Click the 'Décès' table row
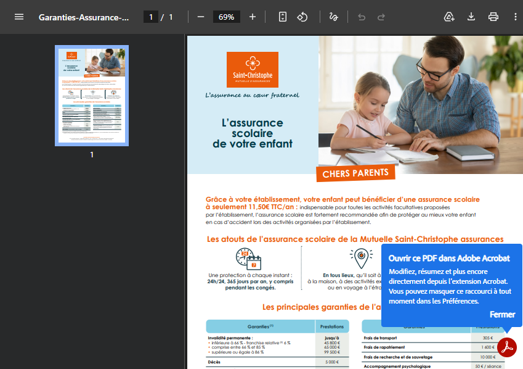Viewport: 523px width, 369px height. pos(277,362)
